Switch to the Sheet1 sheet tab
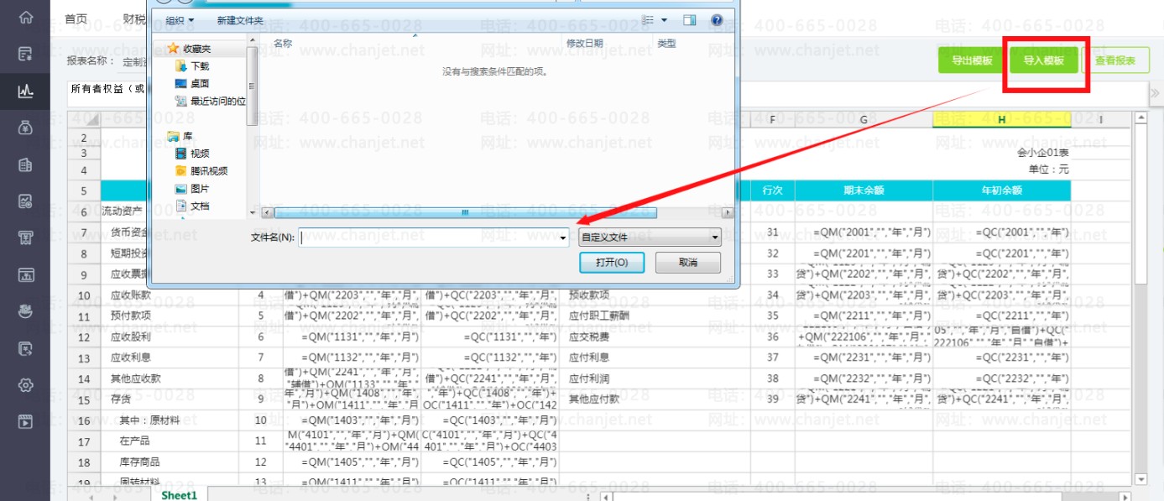This screenshot has width=1164, height=501. click(180, 495)
